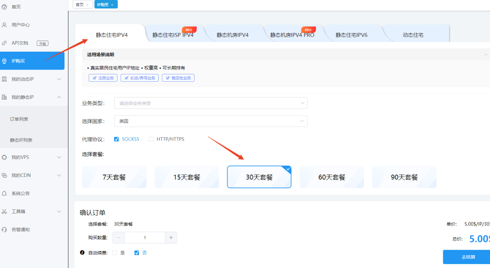490x268 pixels.
Task: Expand the 工具箱 submenu
Action: coord(59,211)
